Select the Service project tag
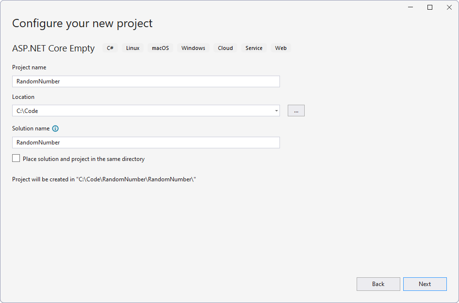The height and width of the screenshot is (303, 459). 254,48
